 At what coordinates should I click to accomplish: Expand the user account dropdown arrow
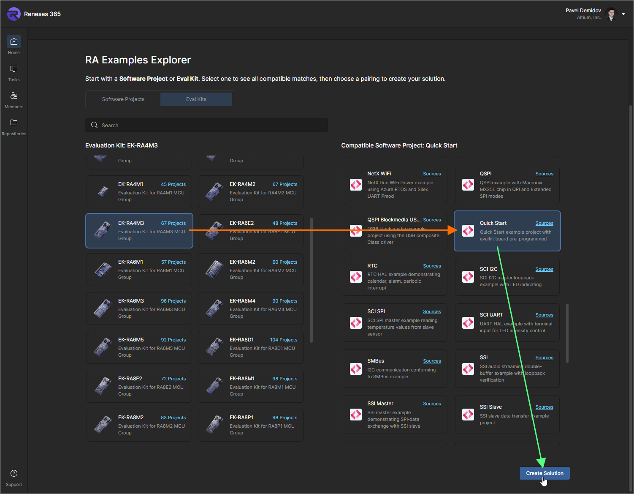623,14
